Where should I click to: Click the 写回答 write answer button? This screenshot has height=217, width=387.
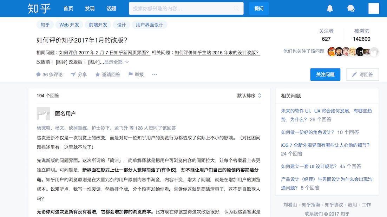(362, 74)
